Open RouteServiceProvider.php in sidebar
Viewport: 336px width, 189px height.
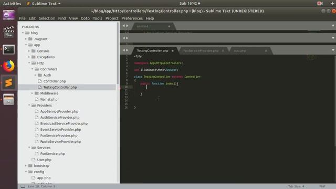click(60, 142)
